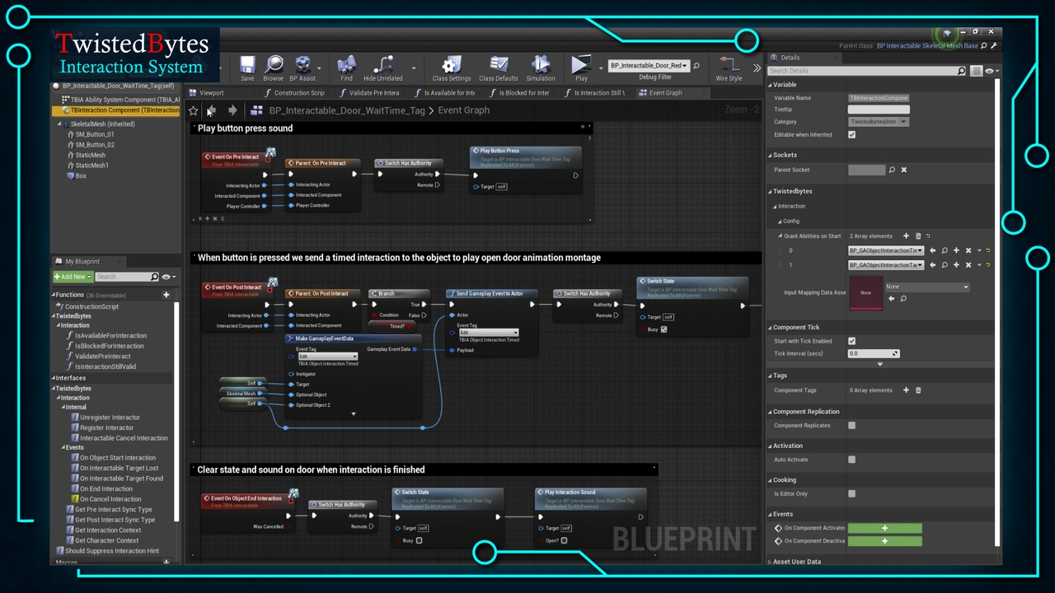The image size is (1055, 593).
Task: Click the favorite star icon beside the breadcrumb
Action: coord(194,110)
